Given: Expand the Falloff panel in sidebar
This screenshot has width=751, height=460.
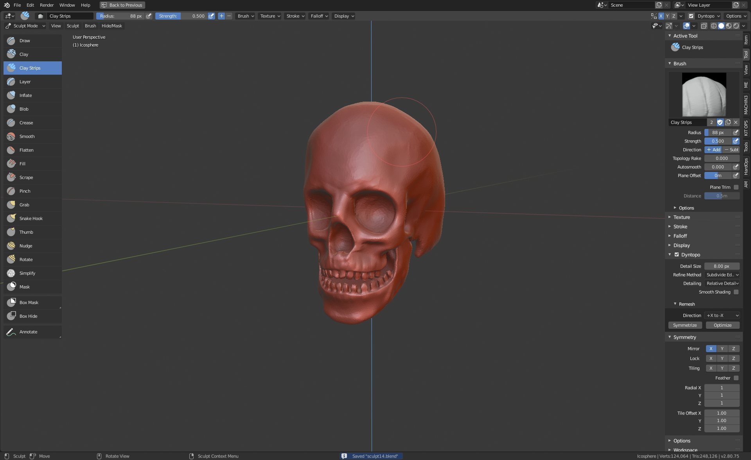Looking at the screenshot, I should 680,236.
